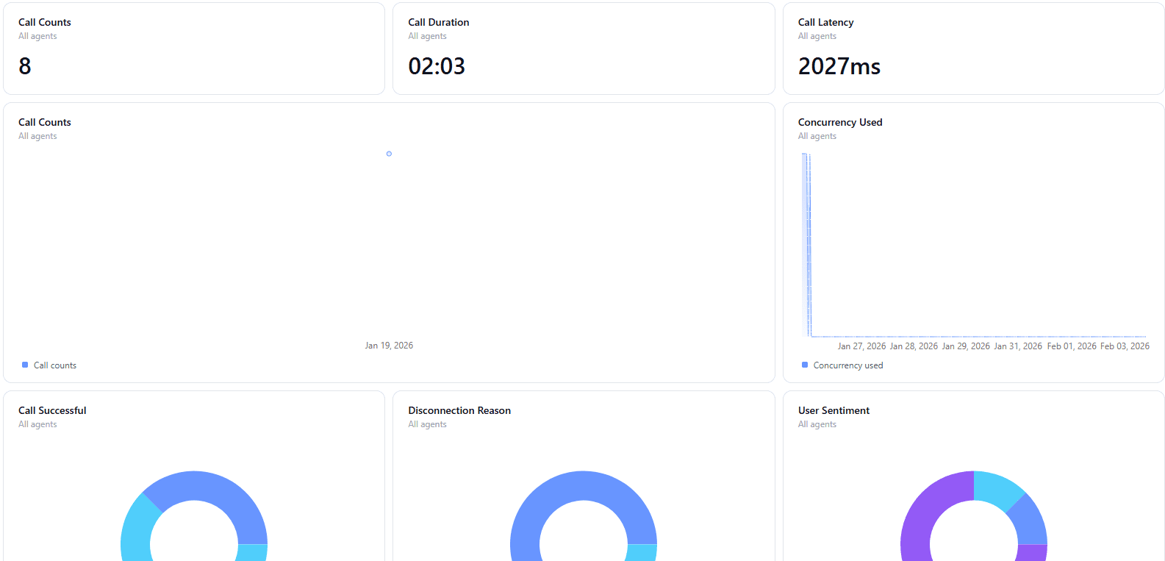
Task: Click the 2027ms Call Latency value
Action: pyautogui.click(x=839, y=66)
